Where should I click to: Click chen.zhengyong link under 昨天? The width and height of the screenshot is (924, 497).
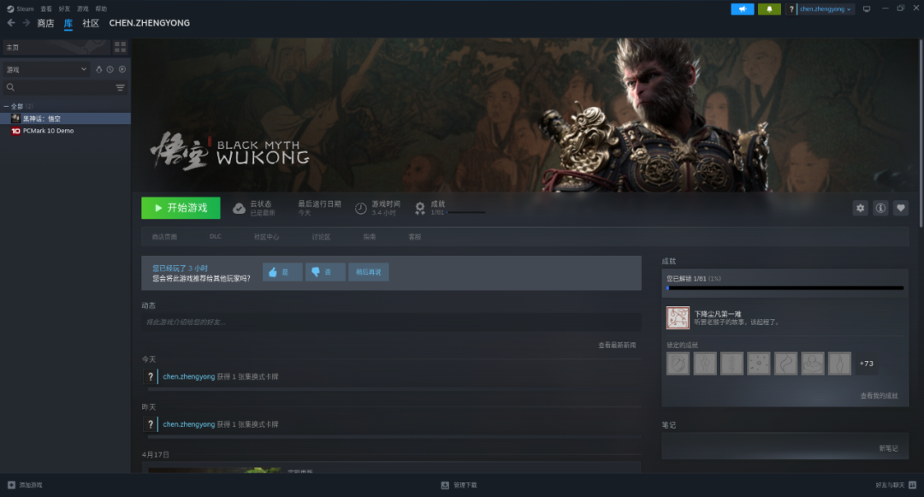point(188,424)
